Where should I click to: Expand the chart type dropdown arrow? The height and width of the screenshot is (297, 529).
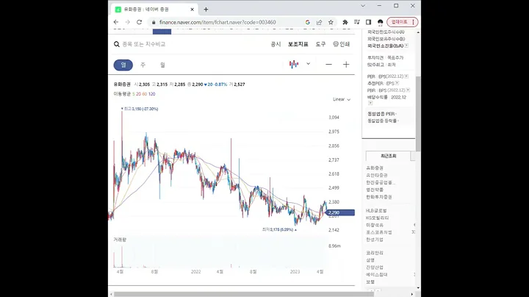[x=308, y=64]
